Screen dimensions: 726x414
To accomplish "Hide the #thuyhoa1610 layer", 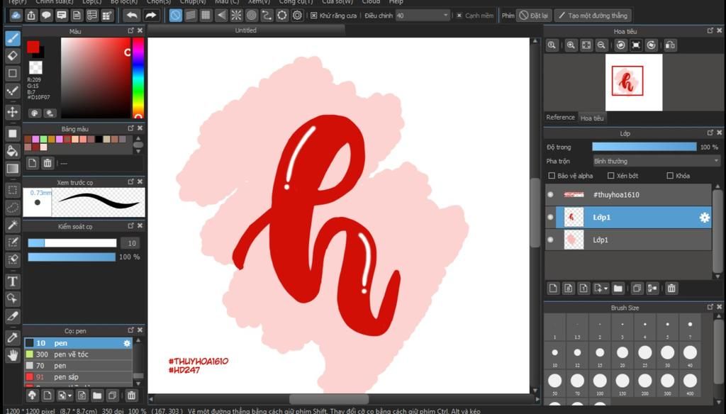I will tap(550, 194).
